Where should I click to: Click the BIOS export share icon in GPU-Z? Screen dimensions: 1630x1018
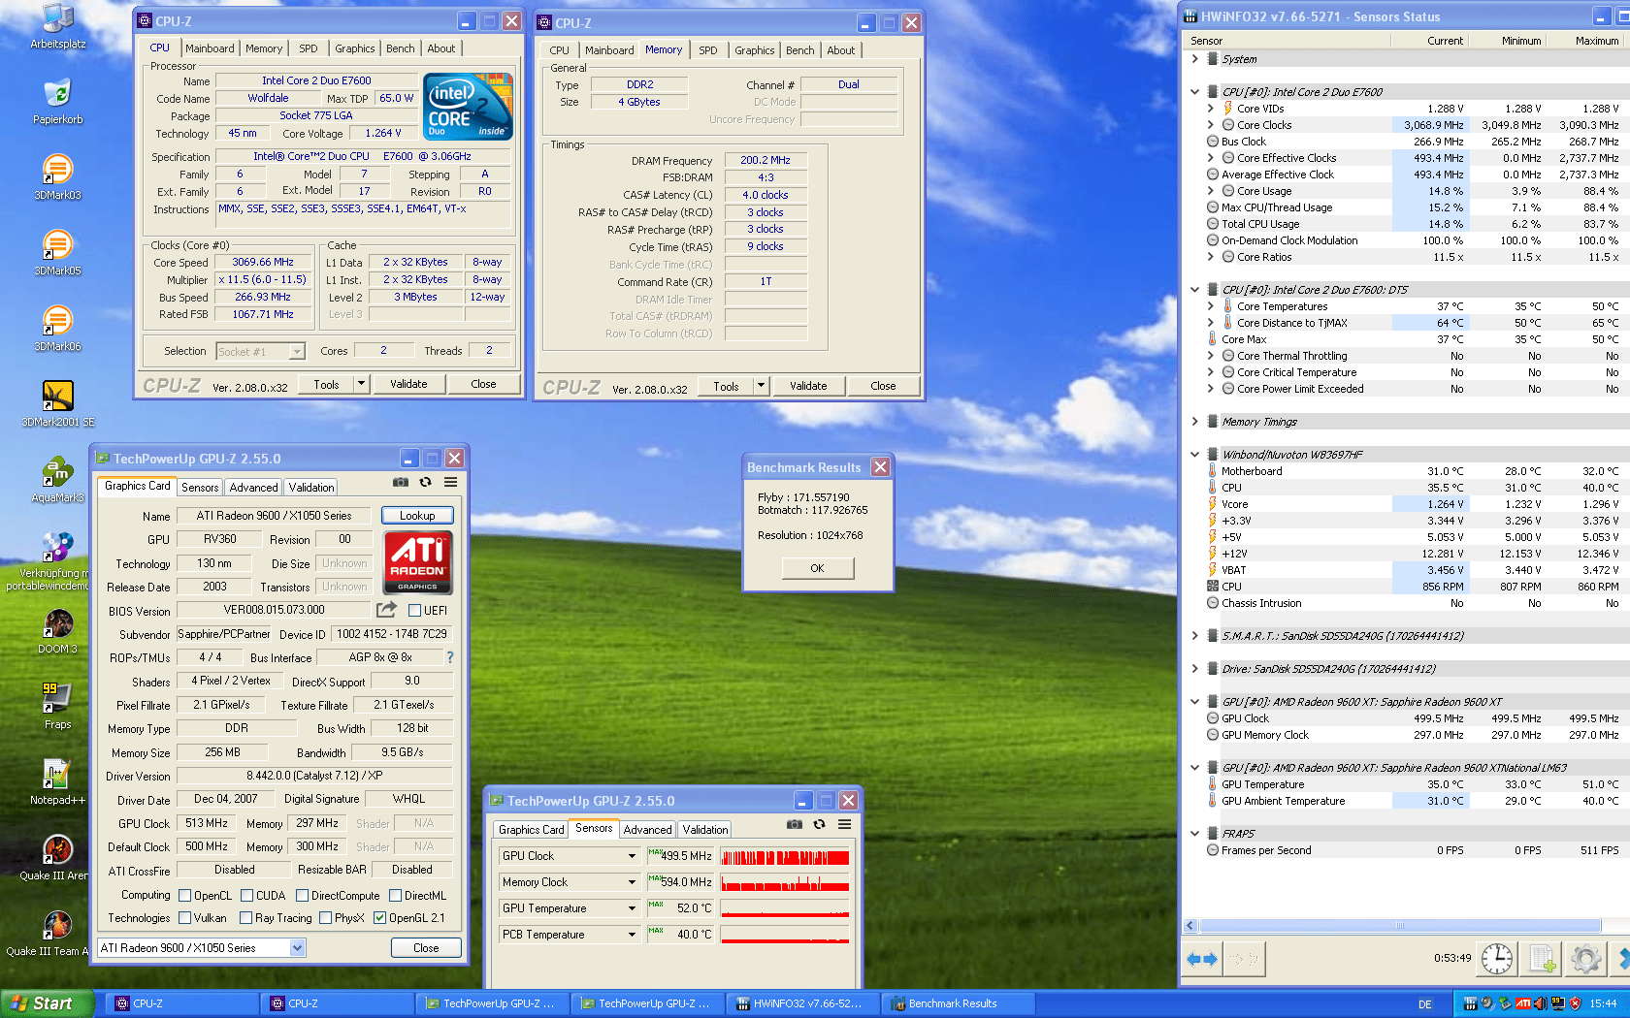[387, 609]
